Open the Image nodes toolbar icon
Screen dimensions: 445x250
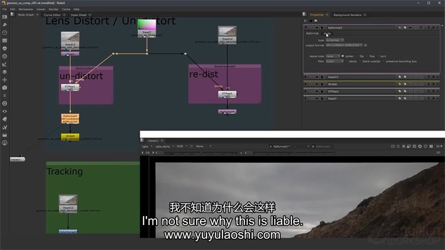point(5,17)
